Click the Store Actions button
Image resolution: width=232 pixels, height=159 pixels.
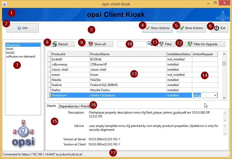pos(191,28)
